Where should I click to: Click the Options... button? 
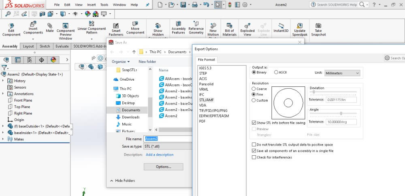164,167
